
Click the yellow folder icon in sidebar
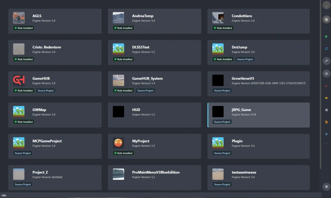point(326,98)
